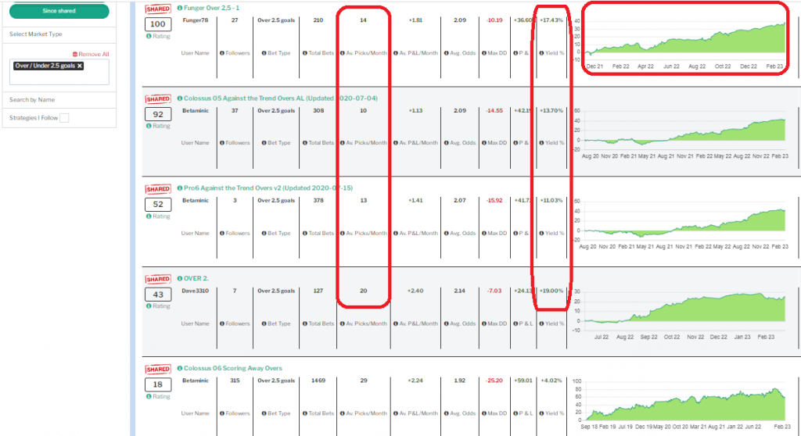Click Bet Type info icon in Colossus 06 row
This screenshot has height=436, width=801.
(x=261, y=414)
